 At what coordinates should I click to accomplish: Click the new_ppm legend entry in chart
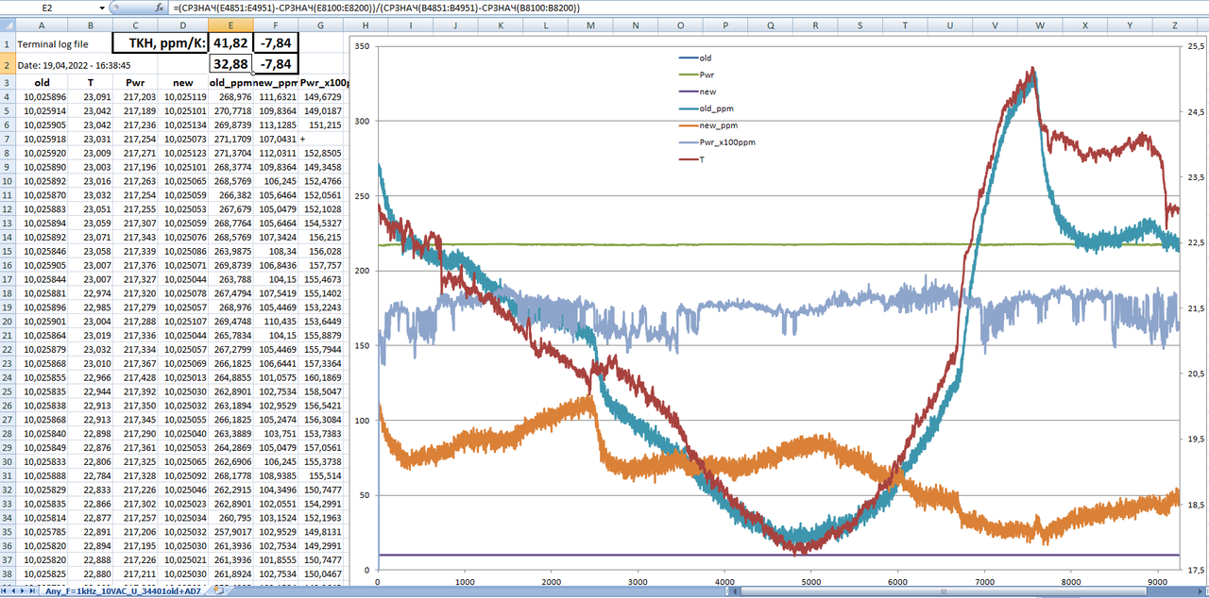point(719,125)
